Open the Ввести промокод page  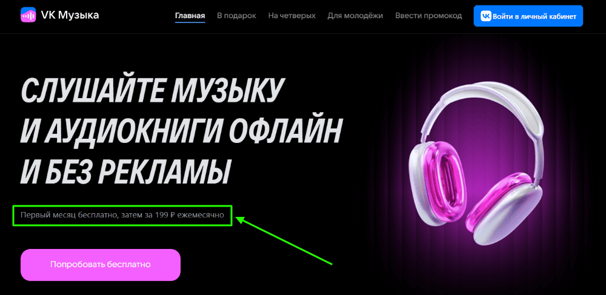pos(428,16)
